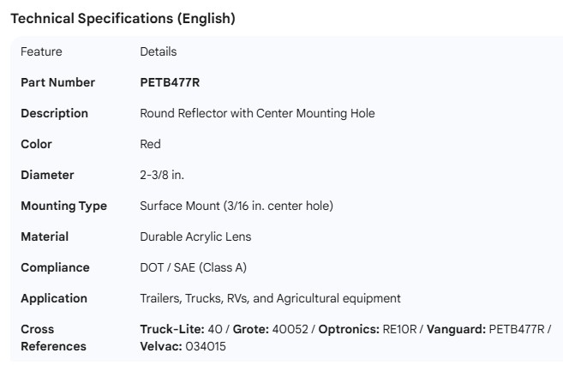Click the Details column header
Image resolution: width=563 pixels, height=365 pixels.
click(x=158, y=51)
